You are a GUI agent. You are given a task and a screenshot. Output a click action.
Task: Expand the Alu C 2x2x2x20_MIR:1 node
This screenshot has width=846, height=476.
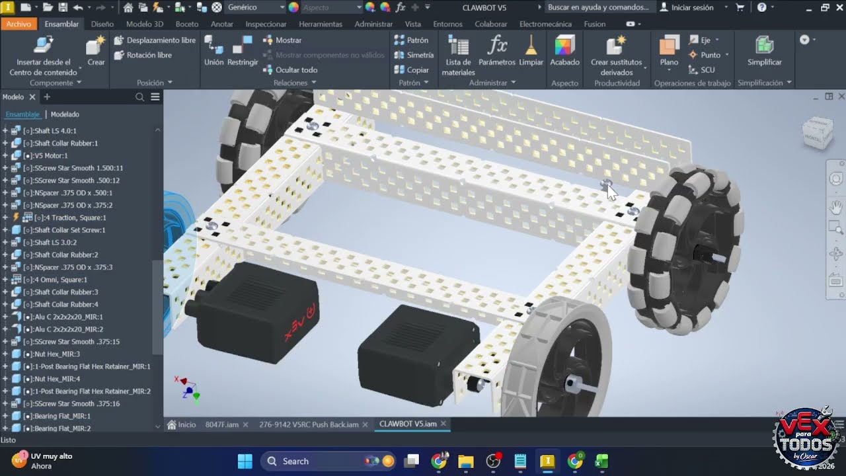click(5, 317)
